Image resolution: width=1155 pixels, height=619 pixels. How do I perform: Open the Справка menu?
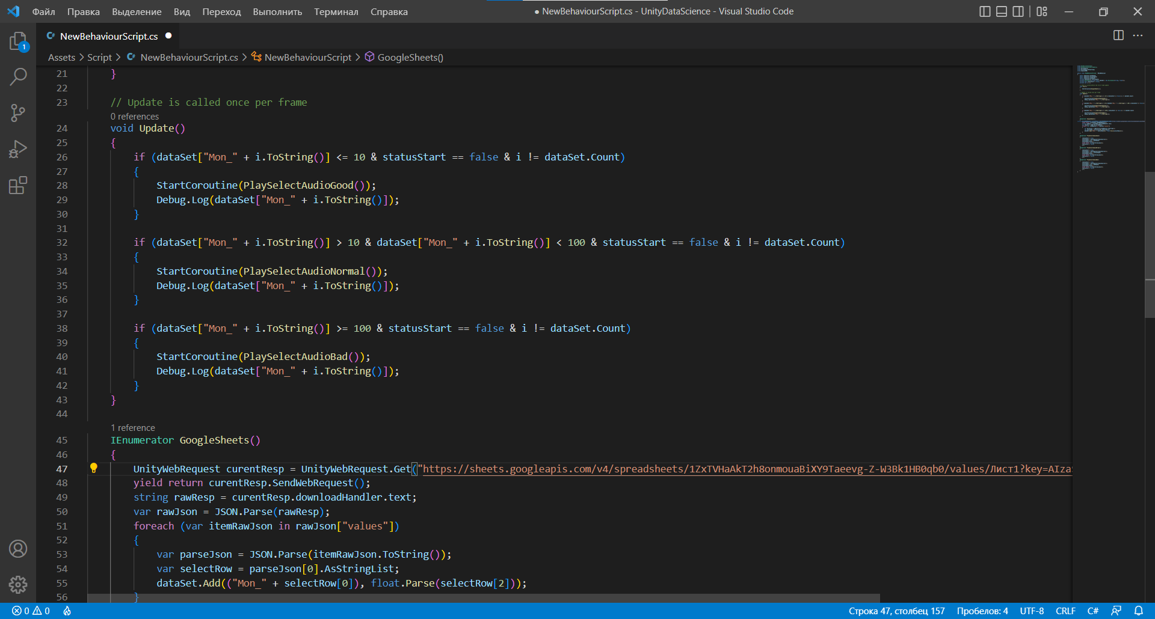(389, 11)
